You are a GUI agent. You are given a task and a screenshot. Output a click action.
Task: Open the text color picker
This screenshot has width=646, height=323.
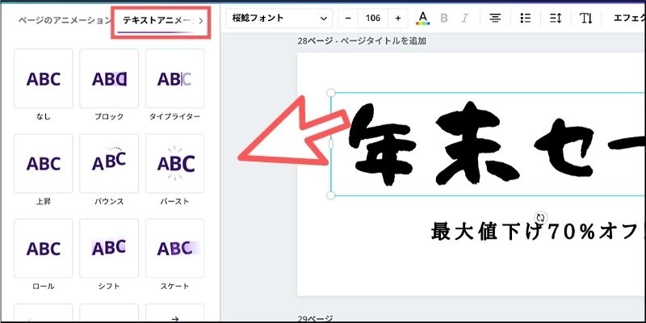[422, 18]
